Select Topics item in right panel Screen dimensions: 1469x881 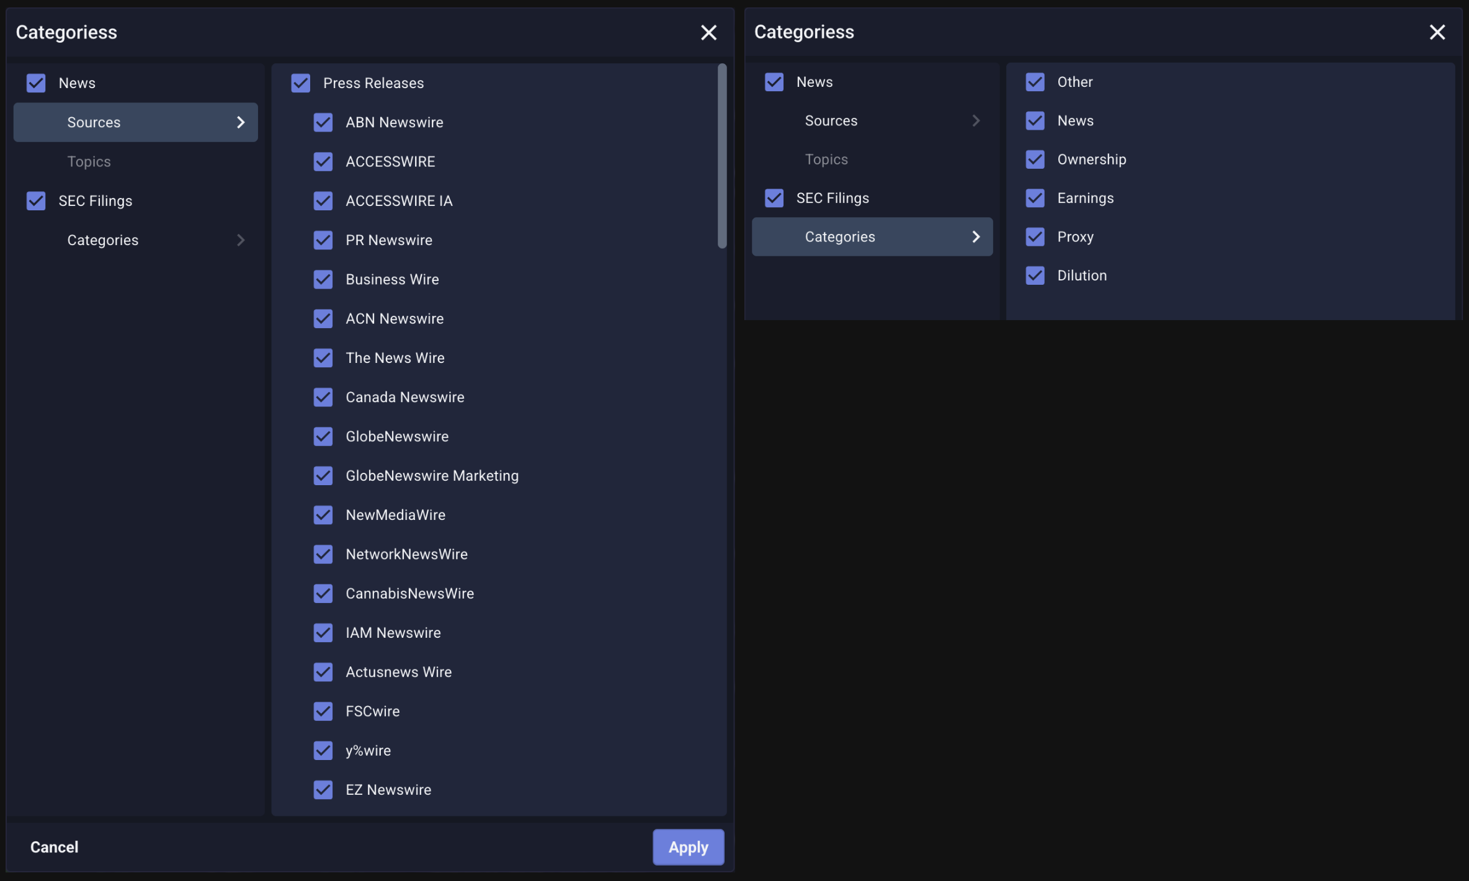[826, 159]
